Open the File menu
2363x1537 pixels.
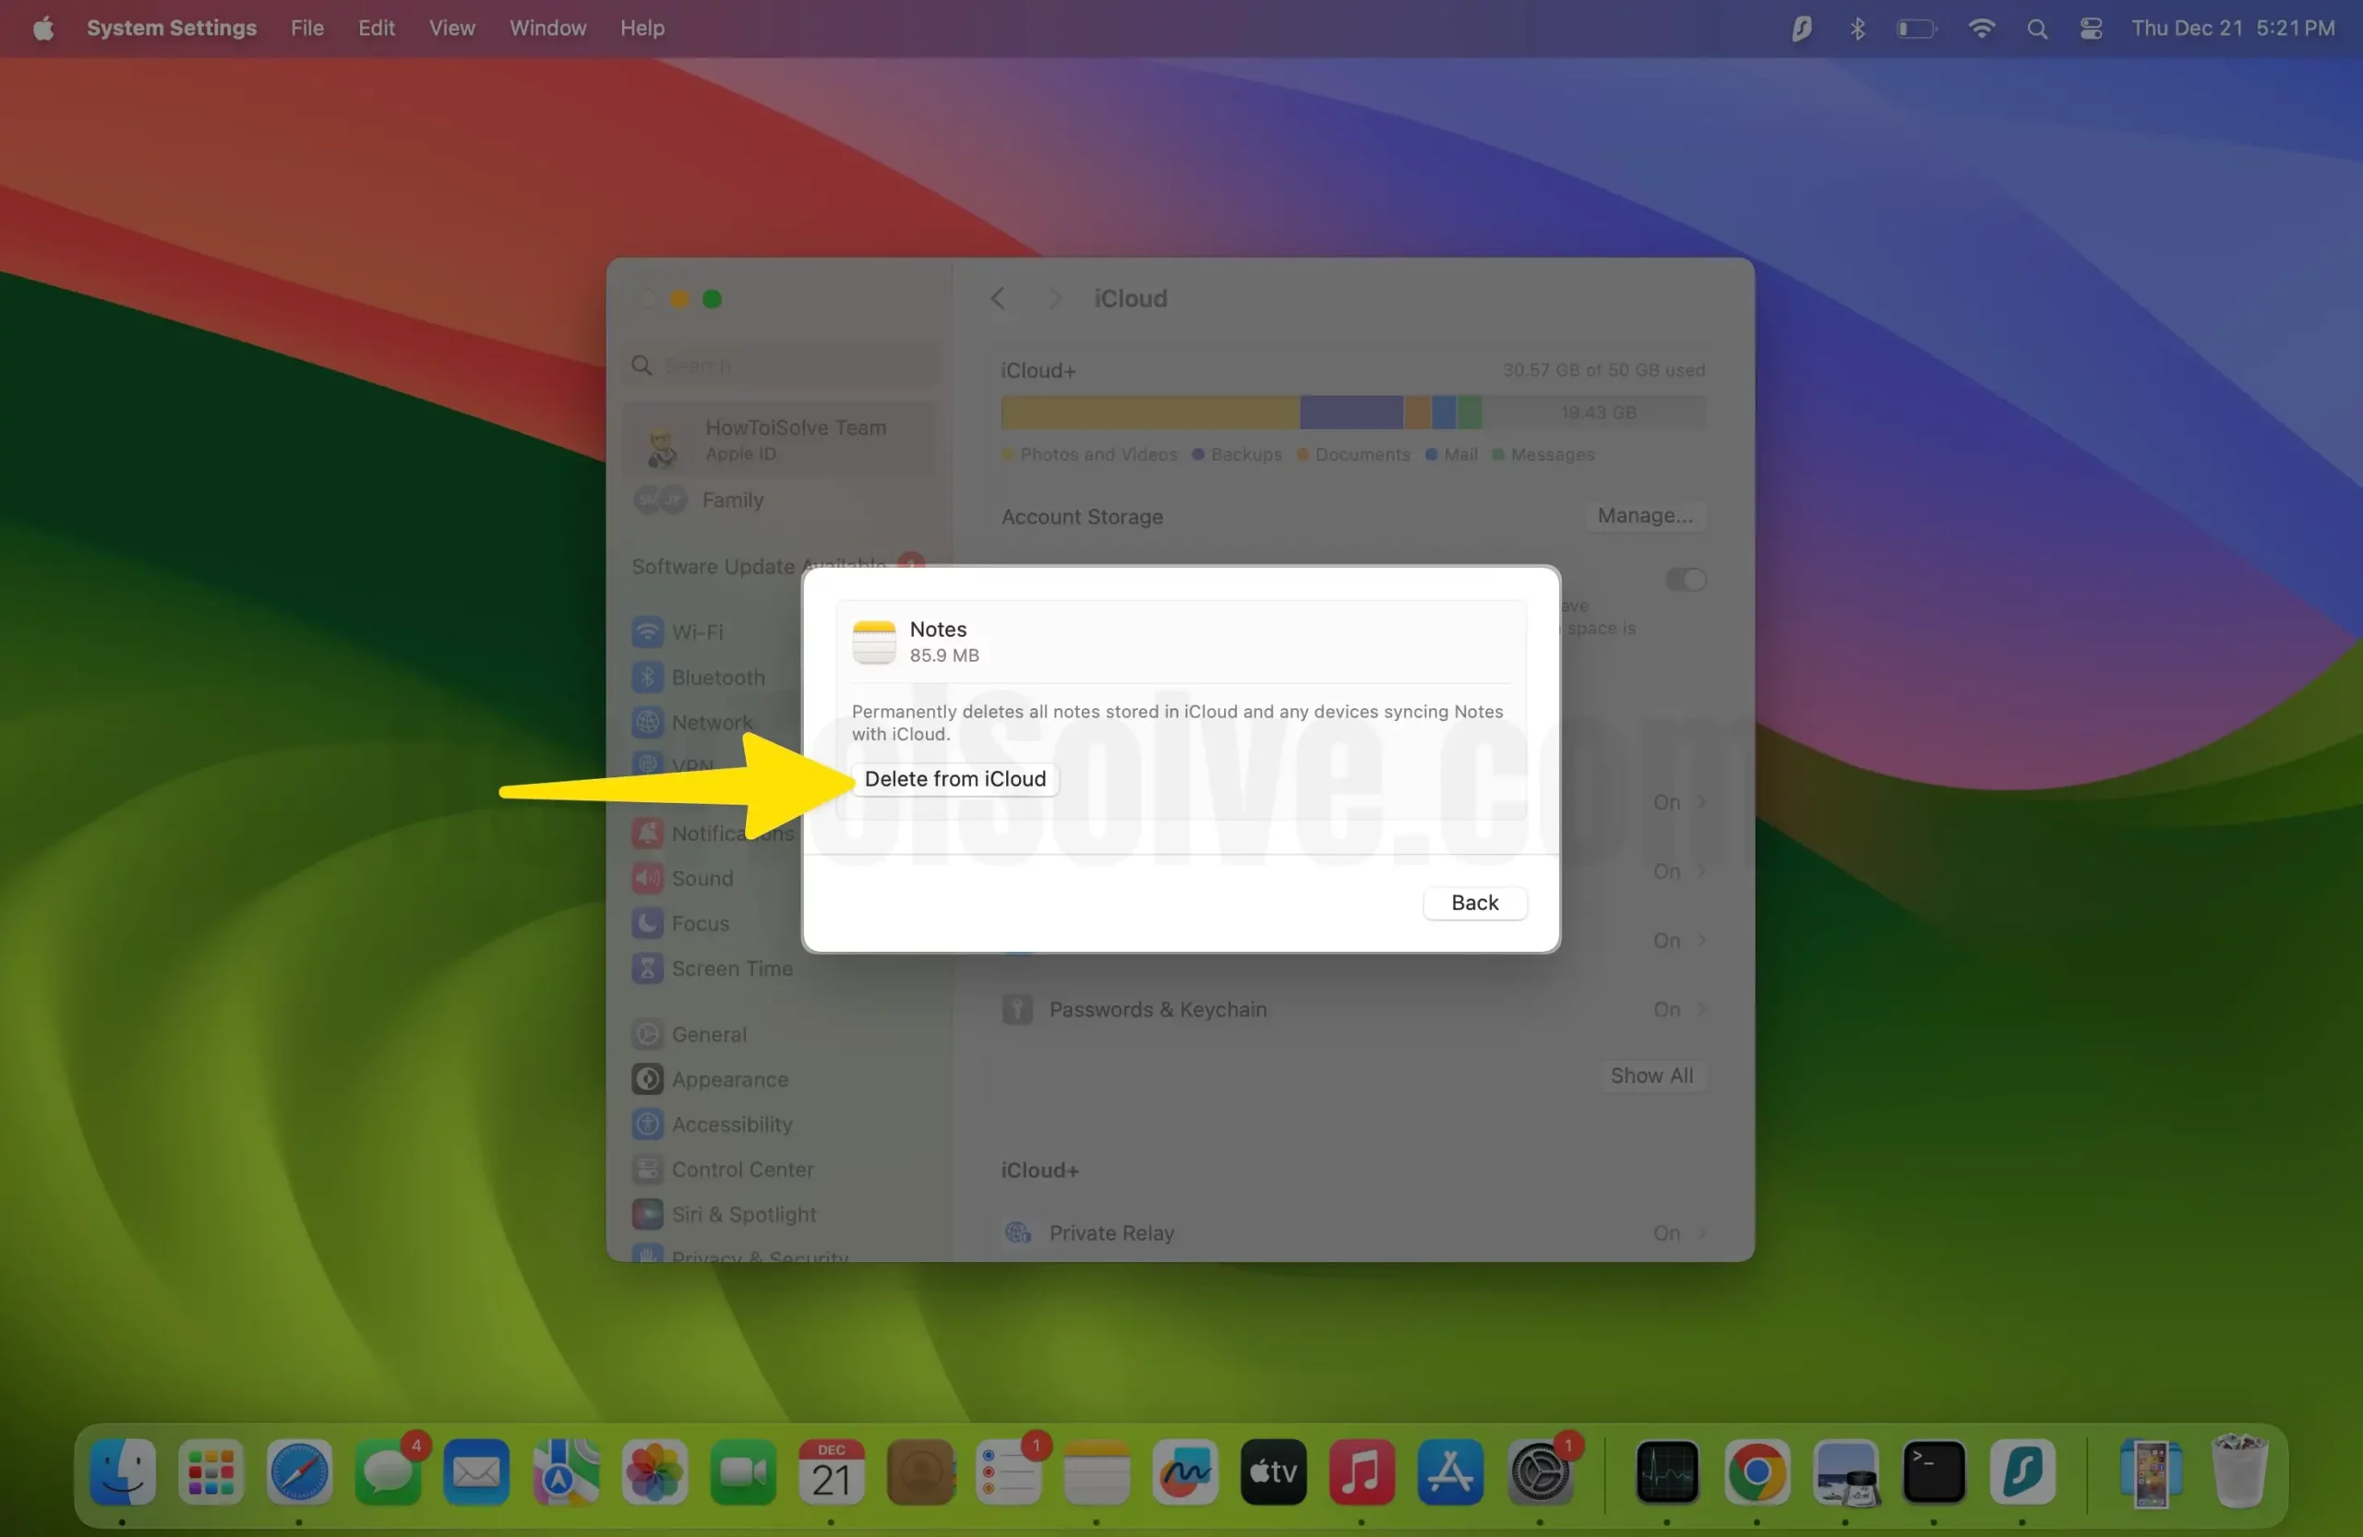[x=306, y=28]
